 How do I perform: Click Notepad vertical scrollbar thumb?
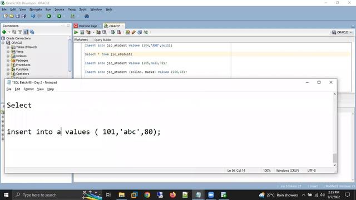(x=335, y=158)
